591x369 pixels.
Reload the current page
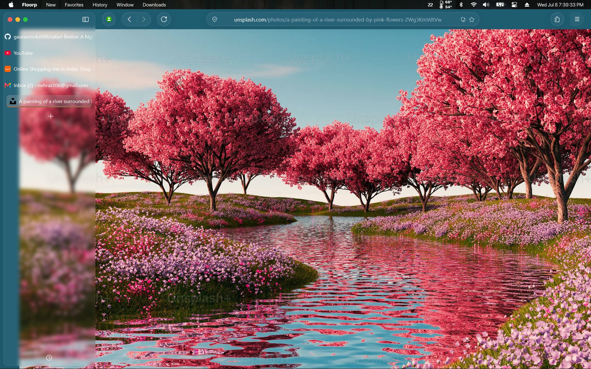click(x=164, y=19)
